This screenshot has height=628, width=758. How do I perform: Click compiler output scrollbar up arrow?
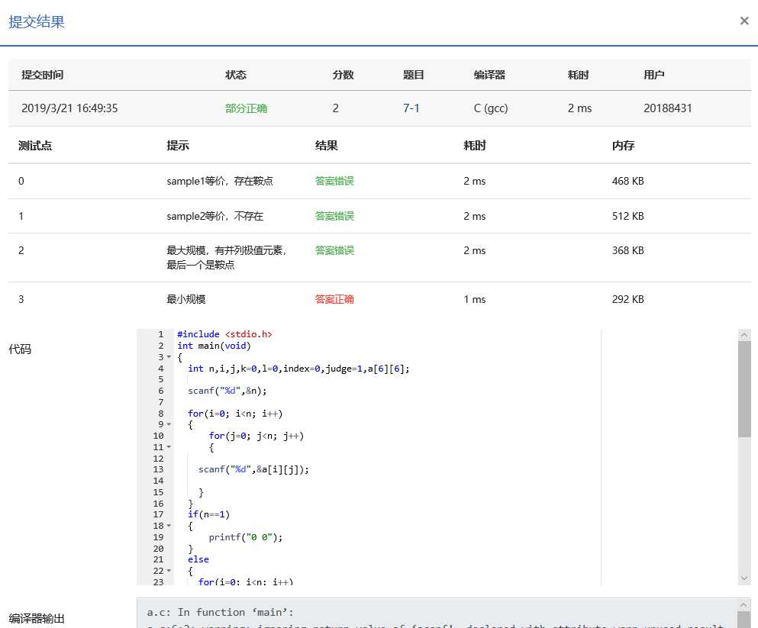743,604
